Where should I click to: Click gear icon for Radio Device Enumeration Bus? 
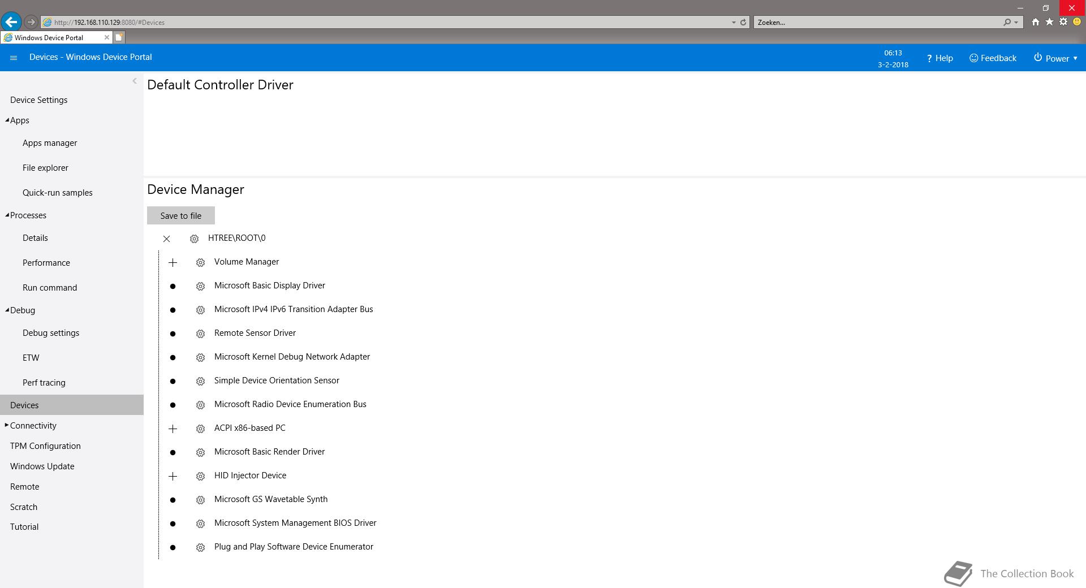pos(200,405)
